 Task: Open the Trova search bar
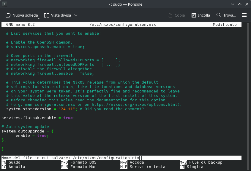pos(226,15)
